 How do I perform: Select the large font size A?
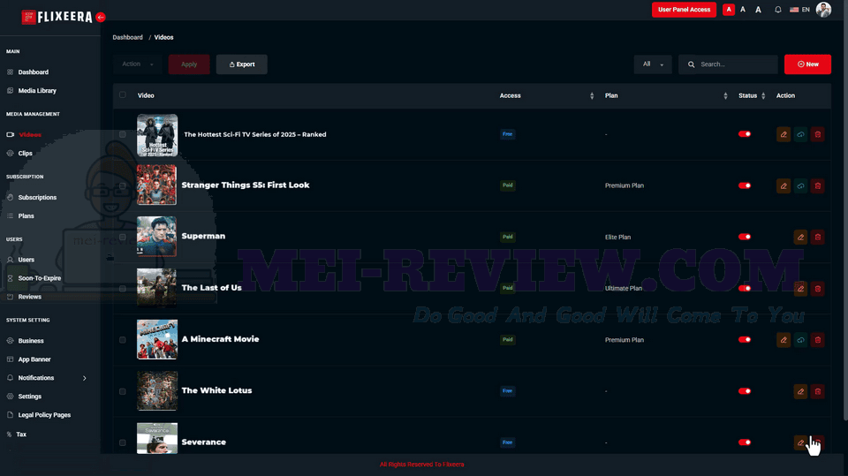(758, 10)
